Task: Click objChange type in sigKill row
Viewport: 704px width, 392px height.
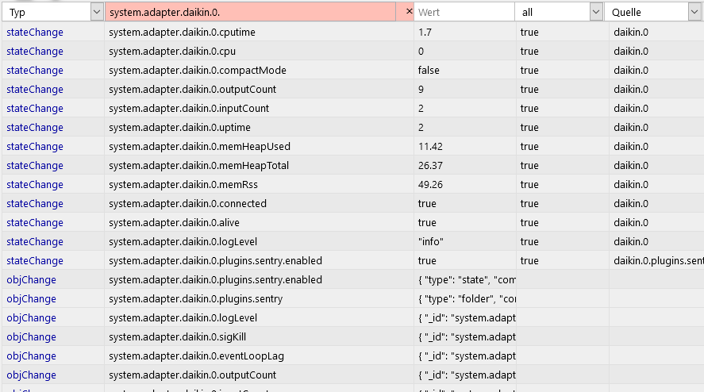Action: [32, 336]
